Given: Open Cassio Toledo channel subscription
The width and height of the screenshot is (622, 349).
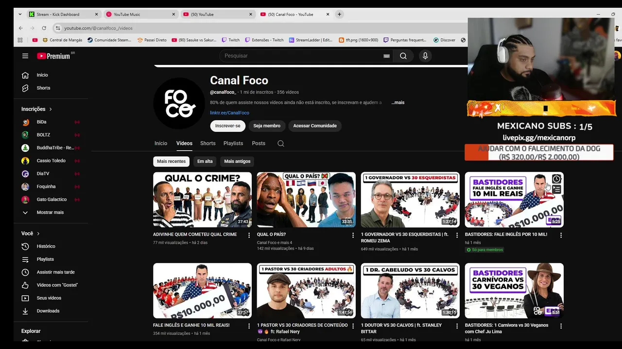Looking at the screenshot, I should click(51, 161).
